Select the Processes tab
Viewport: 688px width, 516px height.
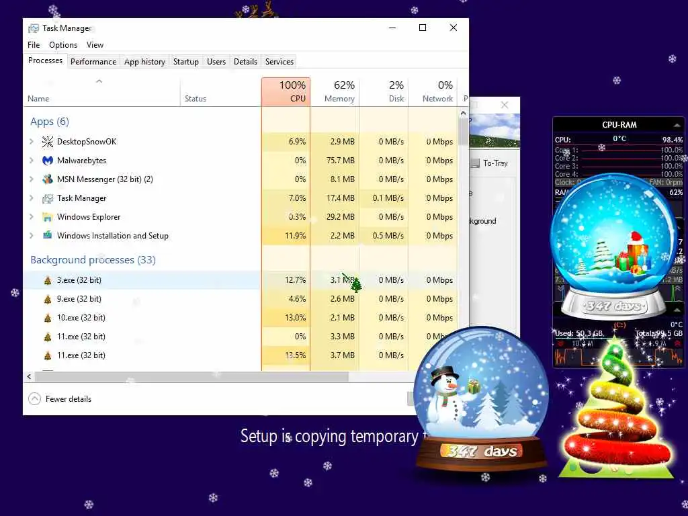click(45, 60)
